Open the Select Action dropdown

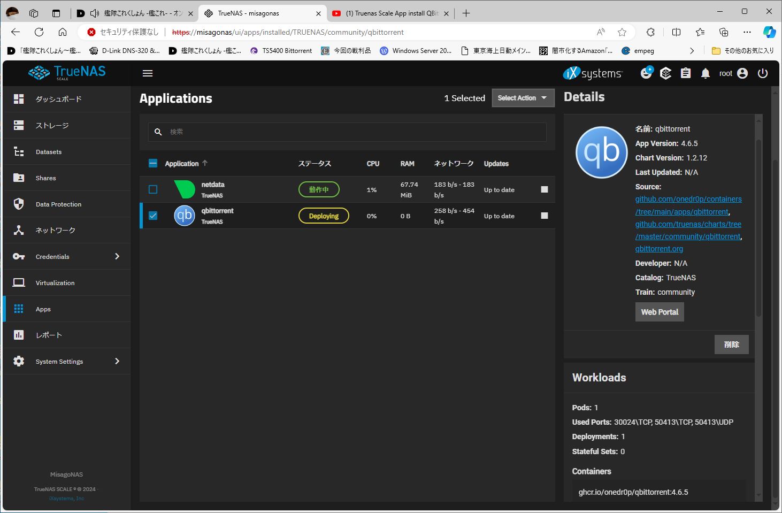[523, 98]
